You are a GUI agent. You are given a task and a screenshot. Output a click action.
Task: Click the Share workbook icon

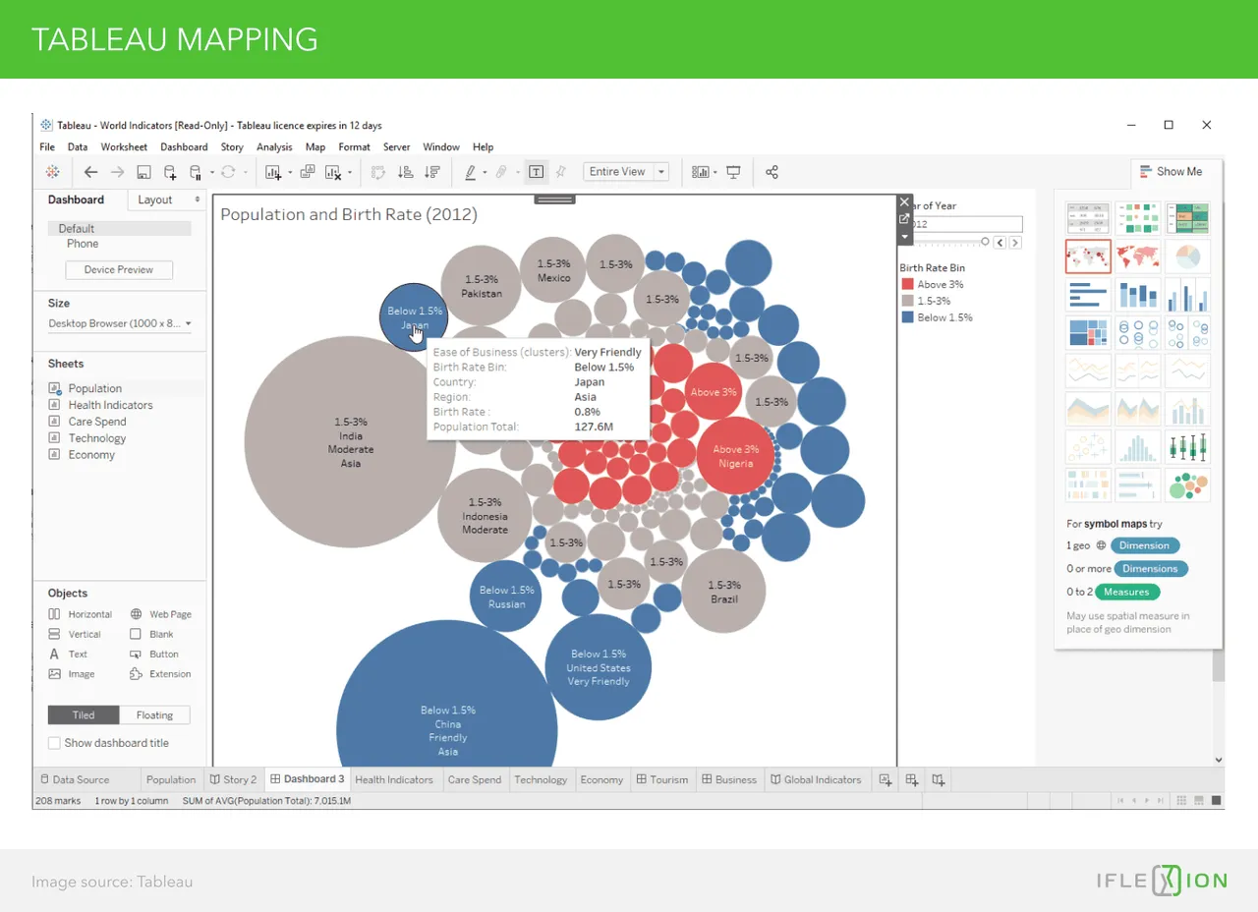coord(772,172)
